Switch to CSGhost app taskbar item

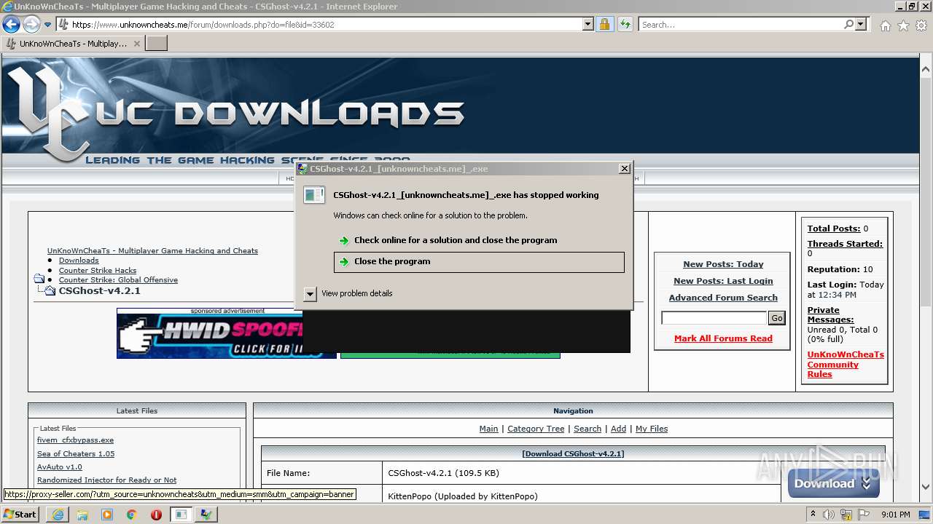(206, 515)
